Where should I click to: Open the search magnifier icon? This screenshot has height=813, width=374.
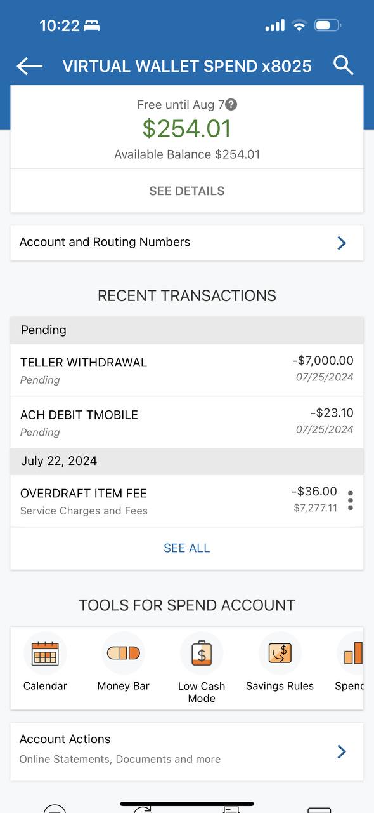coord(343,65)
